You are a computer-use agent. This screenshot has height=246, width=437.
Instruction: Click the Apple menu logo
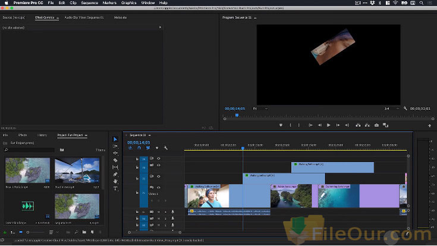6,3
